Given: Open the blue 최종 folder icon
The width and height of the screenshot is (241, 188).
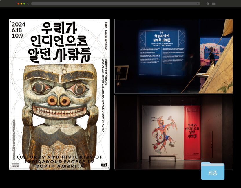Looking at the screenshot, I should 213,172.
